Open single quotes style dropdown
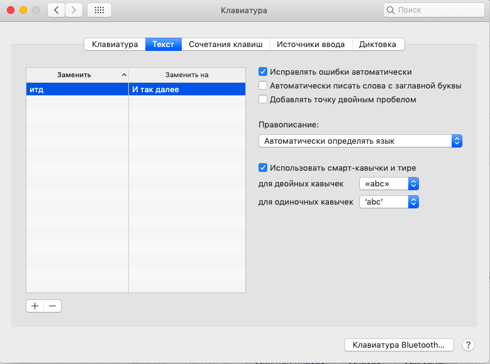Viewport: 490px width, 364px height. (388, 202)
